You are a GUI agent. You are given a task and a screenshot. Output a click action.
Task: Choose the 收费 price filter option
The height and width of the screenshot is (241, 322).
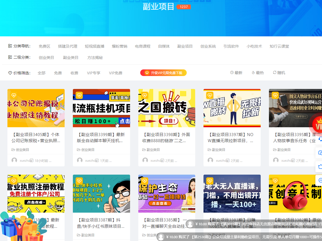tap(74, 73)
